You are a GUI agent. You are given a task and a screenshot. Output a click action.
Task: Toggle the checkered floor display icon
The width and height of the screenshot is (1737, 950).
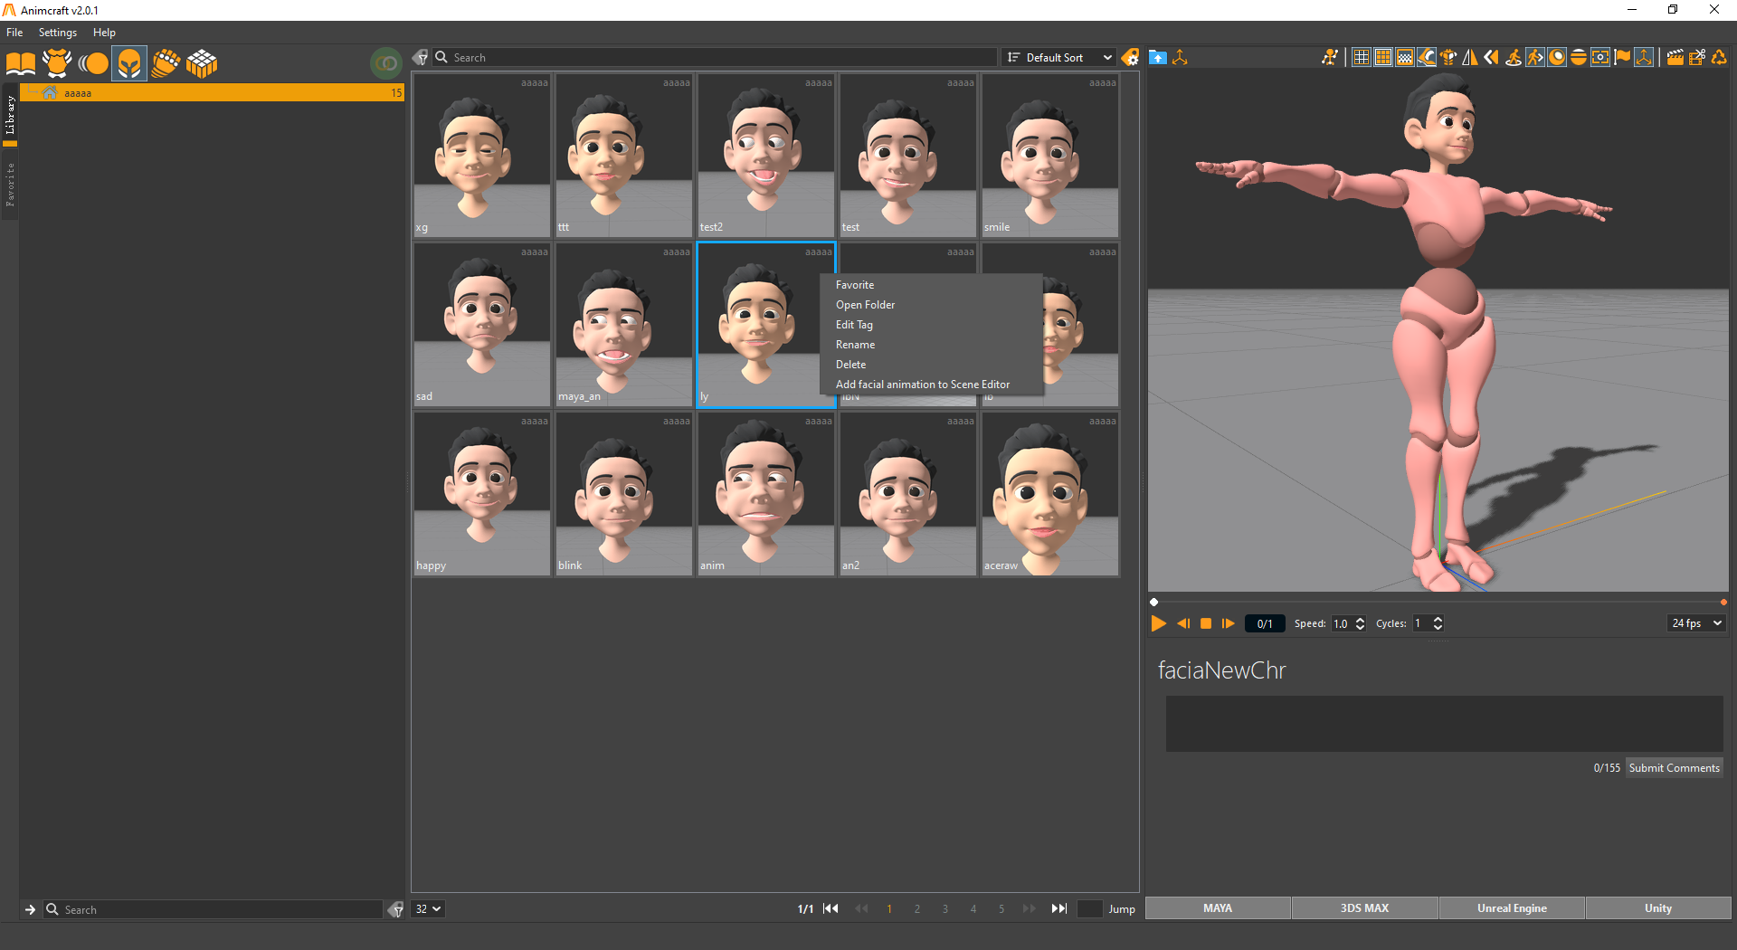[x=1405, y=57]
